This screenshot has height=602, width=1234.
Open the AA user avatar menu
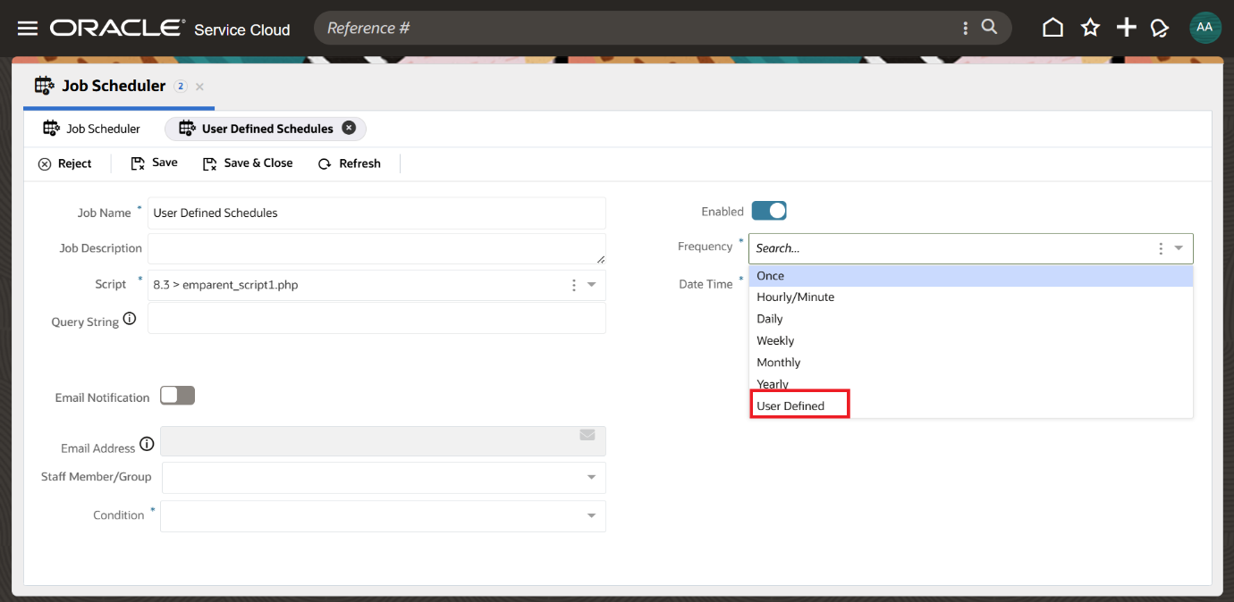tap(1204, 28)
